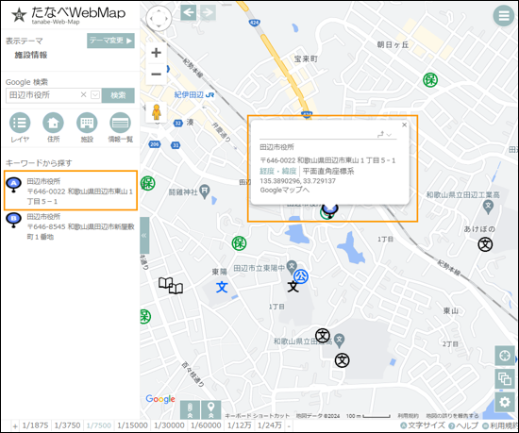Collapse the side panel with « handle
This screenshot has height=433, width=519.
144,236
